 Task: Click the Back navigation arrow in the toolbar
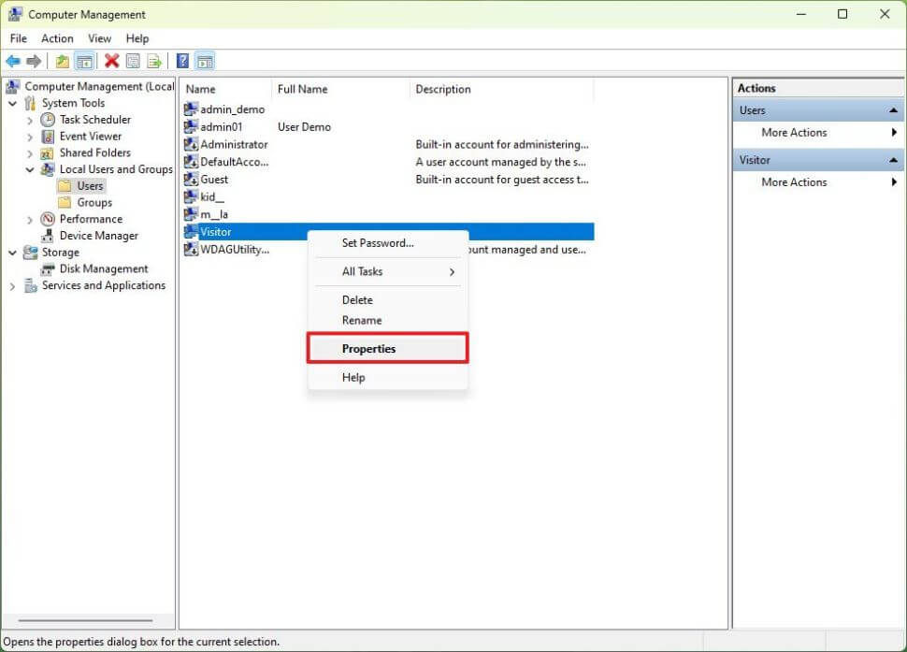tap(13, 61)
